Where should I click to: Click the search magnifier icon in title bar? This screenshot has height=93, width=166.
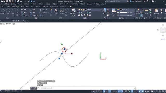tap(128, 1)
